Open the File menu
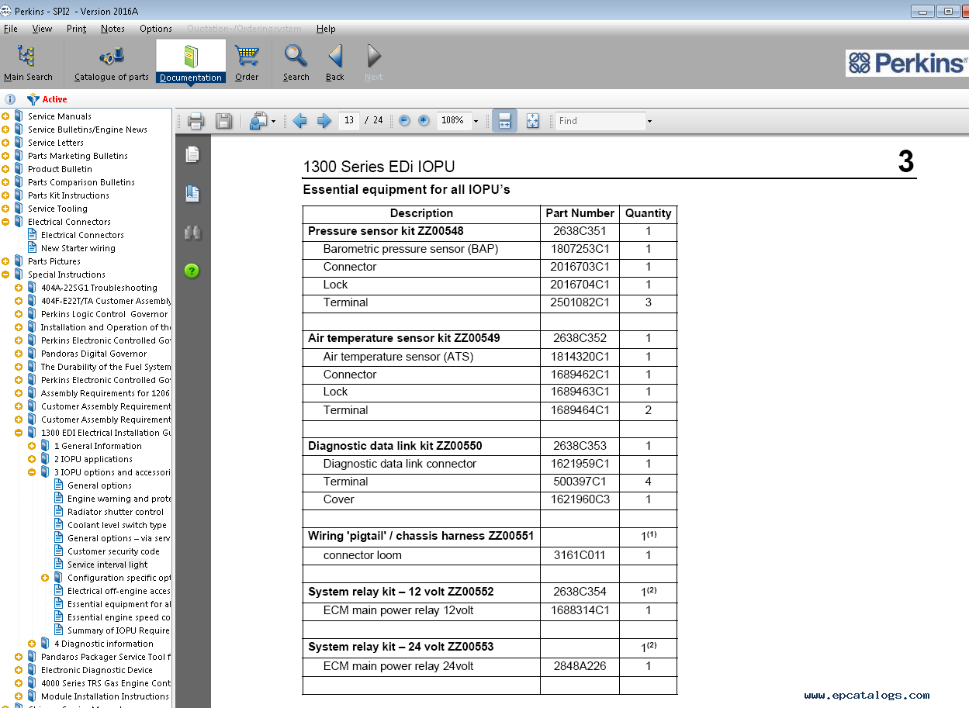 (11, 29)
